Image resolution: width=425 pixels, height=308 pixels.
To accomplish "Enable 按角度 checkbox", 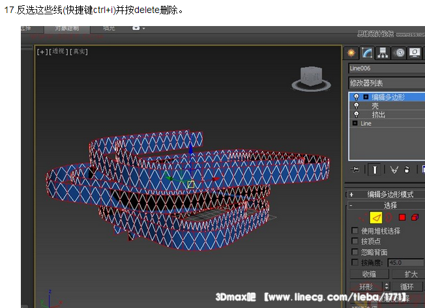I will pyautogui.click(x=355, y=262).
